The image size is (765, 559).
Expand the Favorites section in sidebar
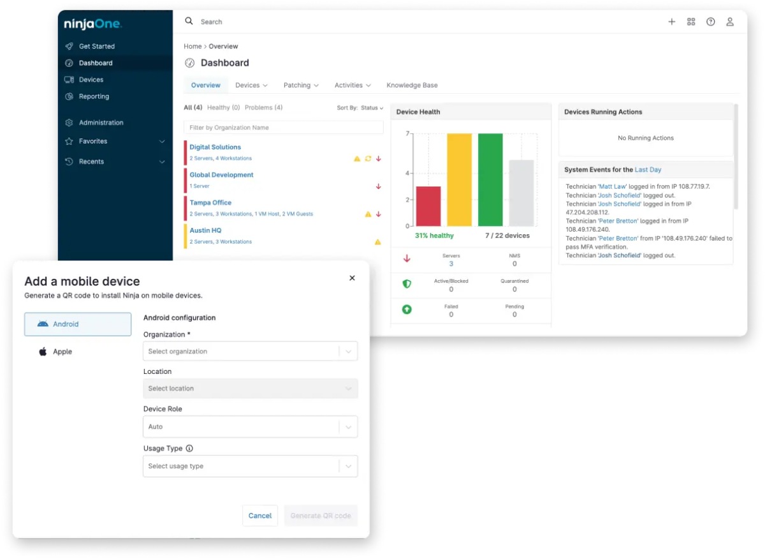pyautogui.click(x=115, y=142)
